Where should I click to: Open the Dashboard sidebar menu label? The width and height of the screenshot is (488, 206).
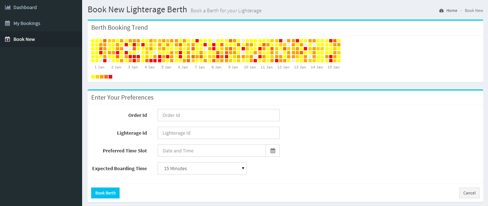[x=25, y=7]
